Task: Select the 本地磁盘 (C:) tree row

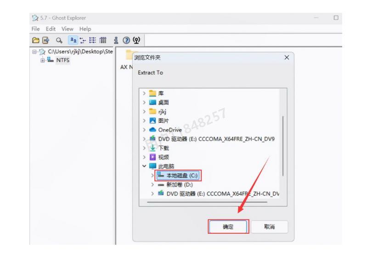Action: [178, 176]
